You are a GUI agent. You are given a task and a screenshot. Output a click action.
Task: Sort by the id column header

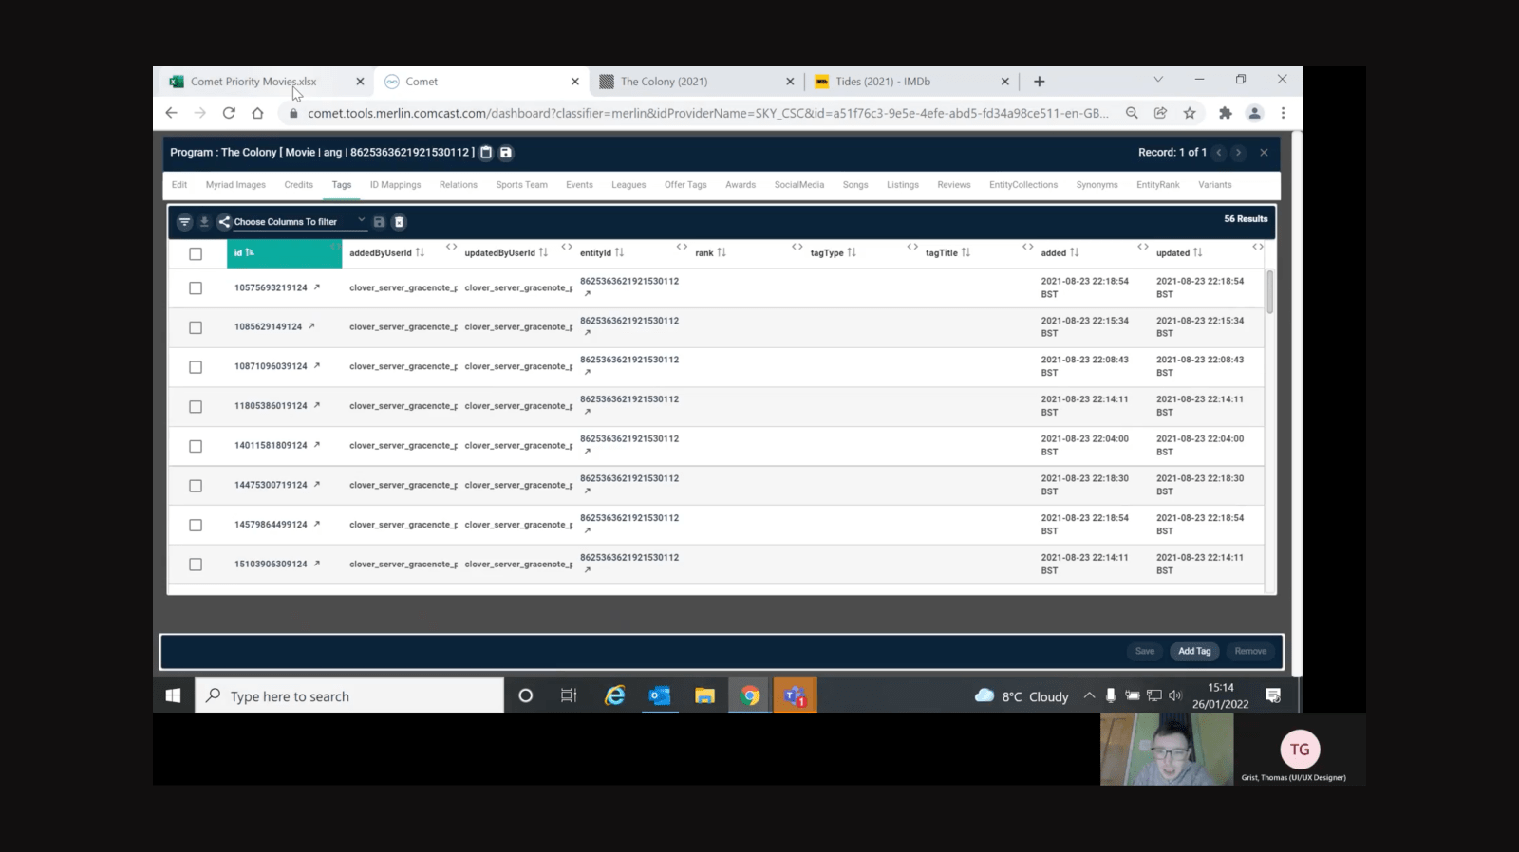click(284, 253)
